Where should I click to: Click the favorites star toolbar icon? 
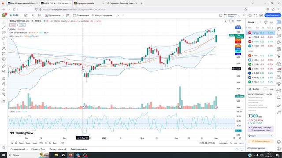click(4, 147)
